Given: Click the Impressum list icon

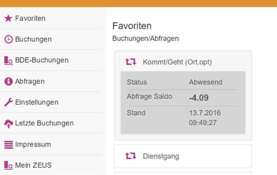Looking at the screenshot, I should coord(8,144).
